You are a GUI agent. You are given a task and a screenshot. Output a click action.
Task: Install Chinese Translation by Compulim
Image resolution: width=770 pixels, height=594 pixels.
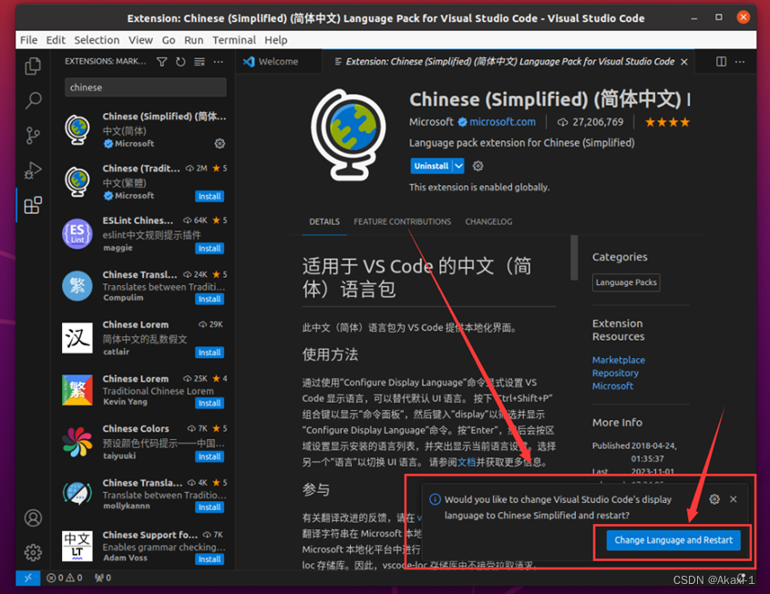(210, 299)
